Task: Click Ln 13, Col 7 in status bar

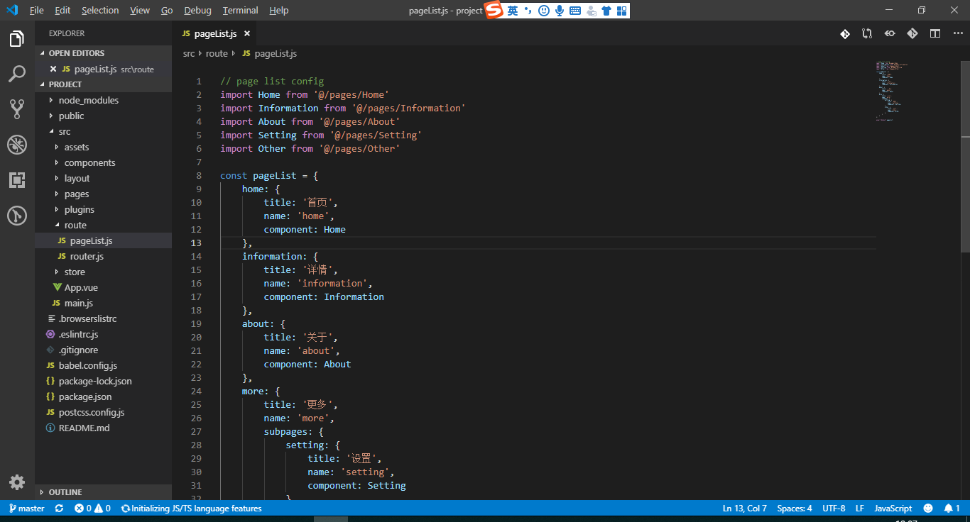Action: tap(745, 509)
